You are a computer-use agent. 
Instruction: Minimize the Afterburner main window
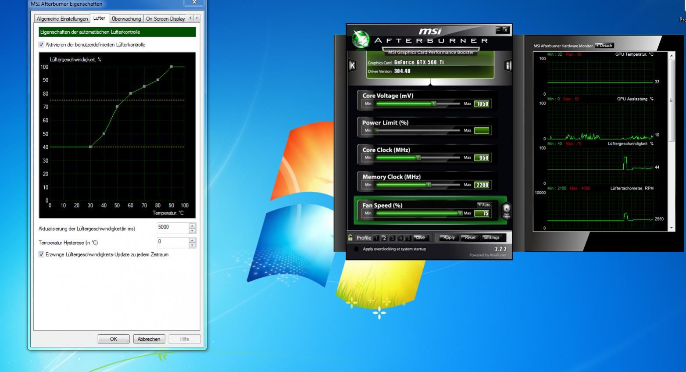[x=498, y=30]
